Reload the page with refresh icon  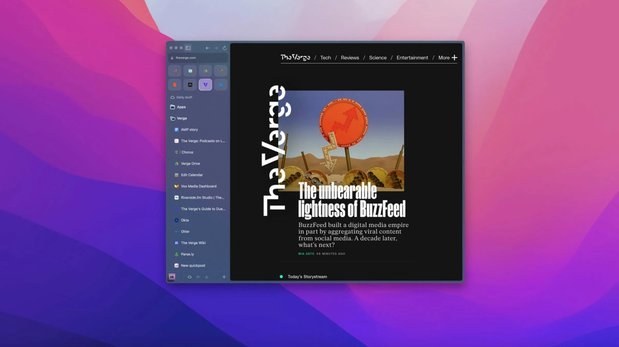point(225,48)
